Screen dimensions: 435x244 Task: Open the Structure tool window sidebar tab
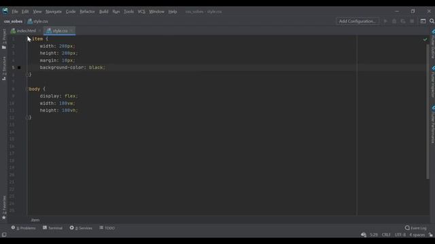(x=4, y=68)
